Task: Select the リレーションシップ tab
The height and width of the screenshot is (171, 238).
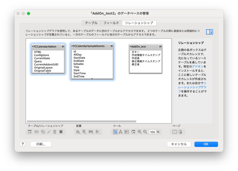Action: coord(139,23)
